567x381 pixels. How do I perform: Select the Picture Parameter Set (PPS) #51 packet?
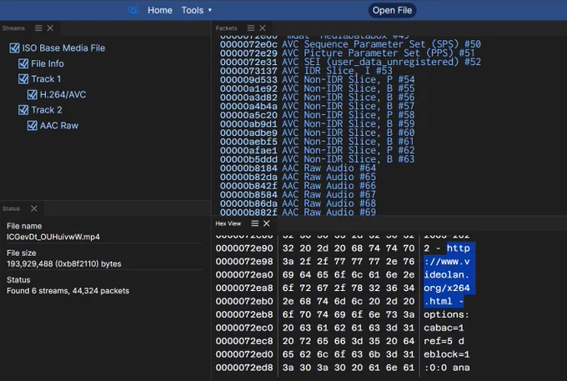tap(348, 53)
